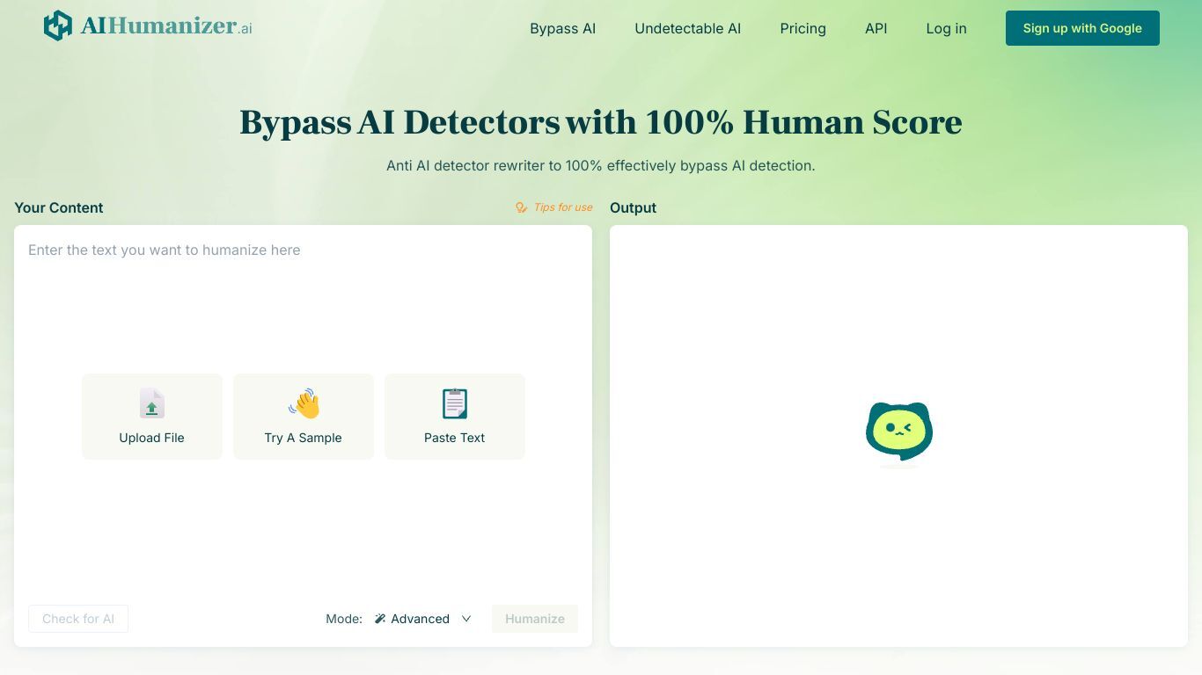Click the Mode: label text
Screen dimensions: 1202x675
pos(344,619)
